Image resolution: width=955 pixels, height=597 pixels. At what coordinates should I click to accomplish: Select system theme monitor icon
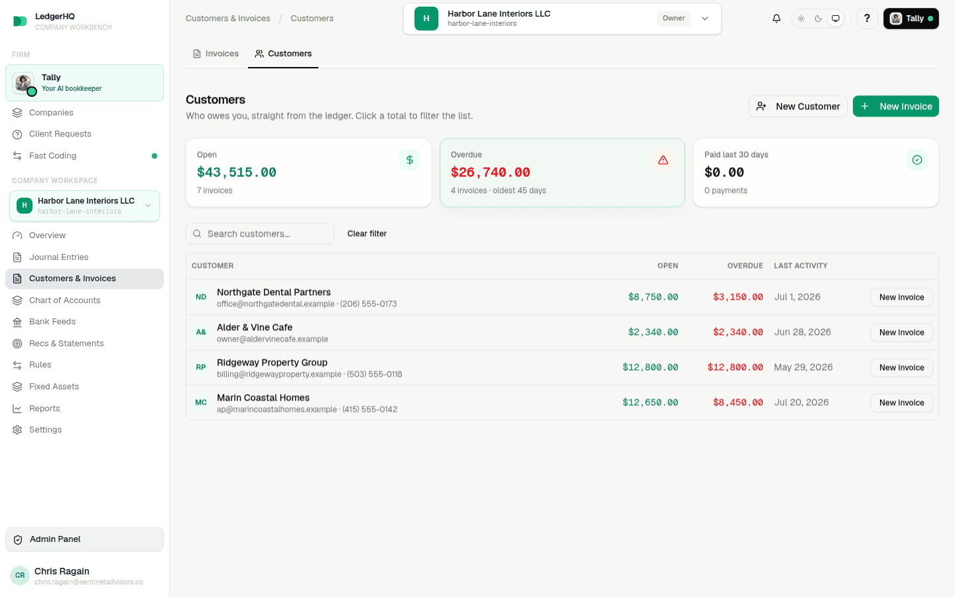pos(836,19)
